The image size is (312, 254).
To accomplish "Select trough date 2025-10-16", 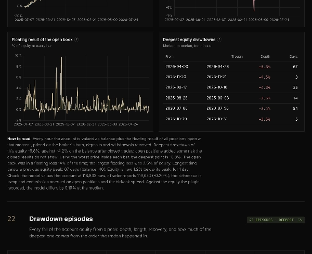I will tap(217, 87).
